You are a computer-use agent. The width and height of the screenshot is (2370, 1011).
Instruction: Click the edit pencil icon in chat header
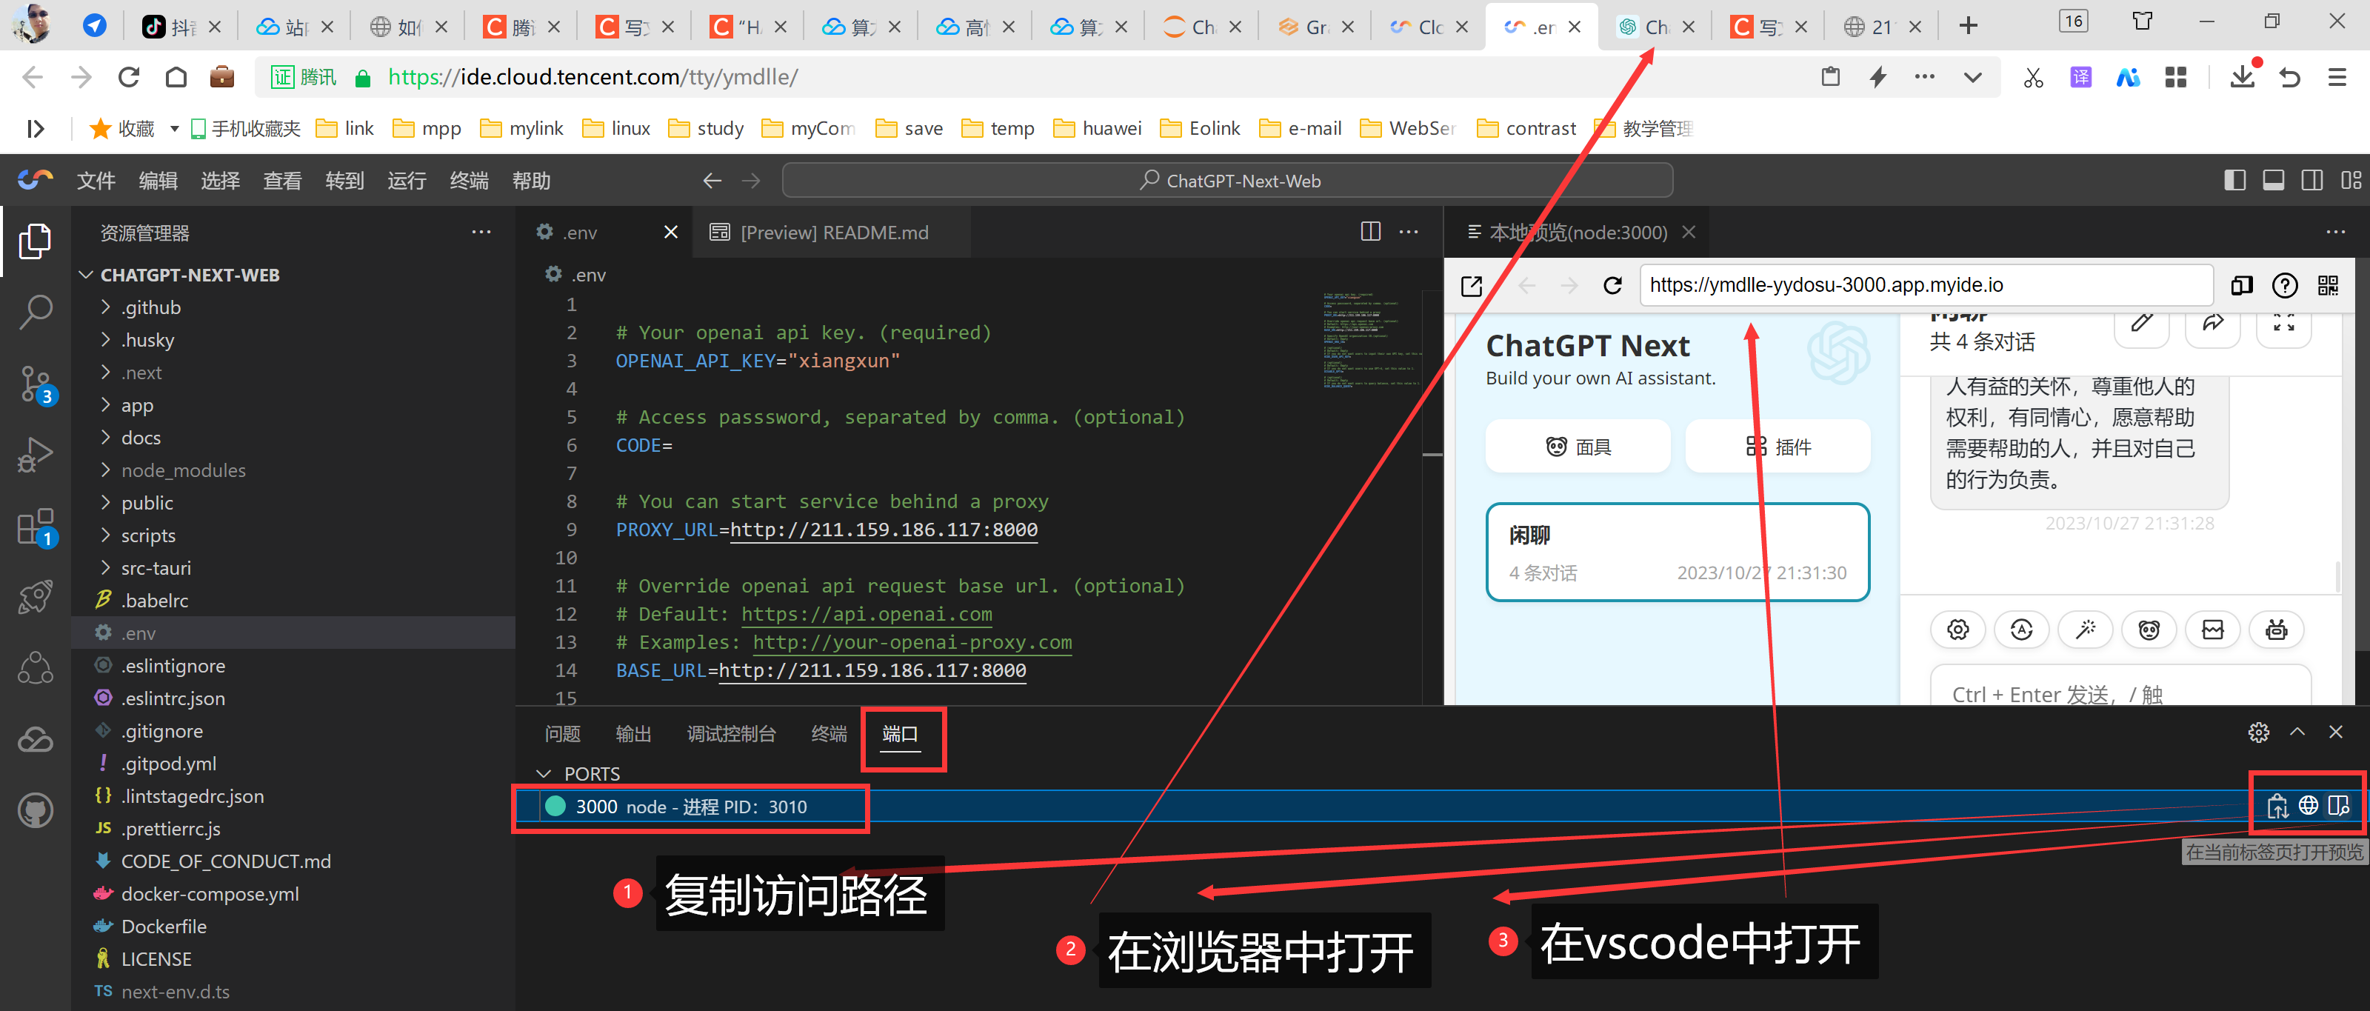tap(2142, 322)
